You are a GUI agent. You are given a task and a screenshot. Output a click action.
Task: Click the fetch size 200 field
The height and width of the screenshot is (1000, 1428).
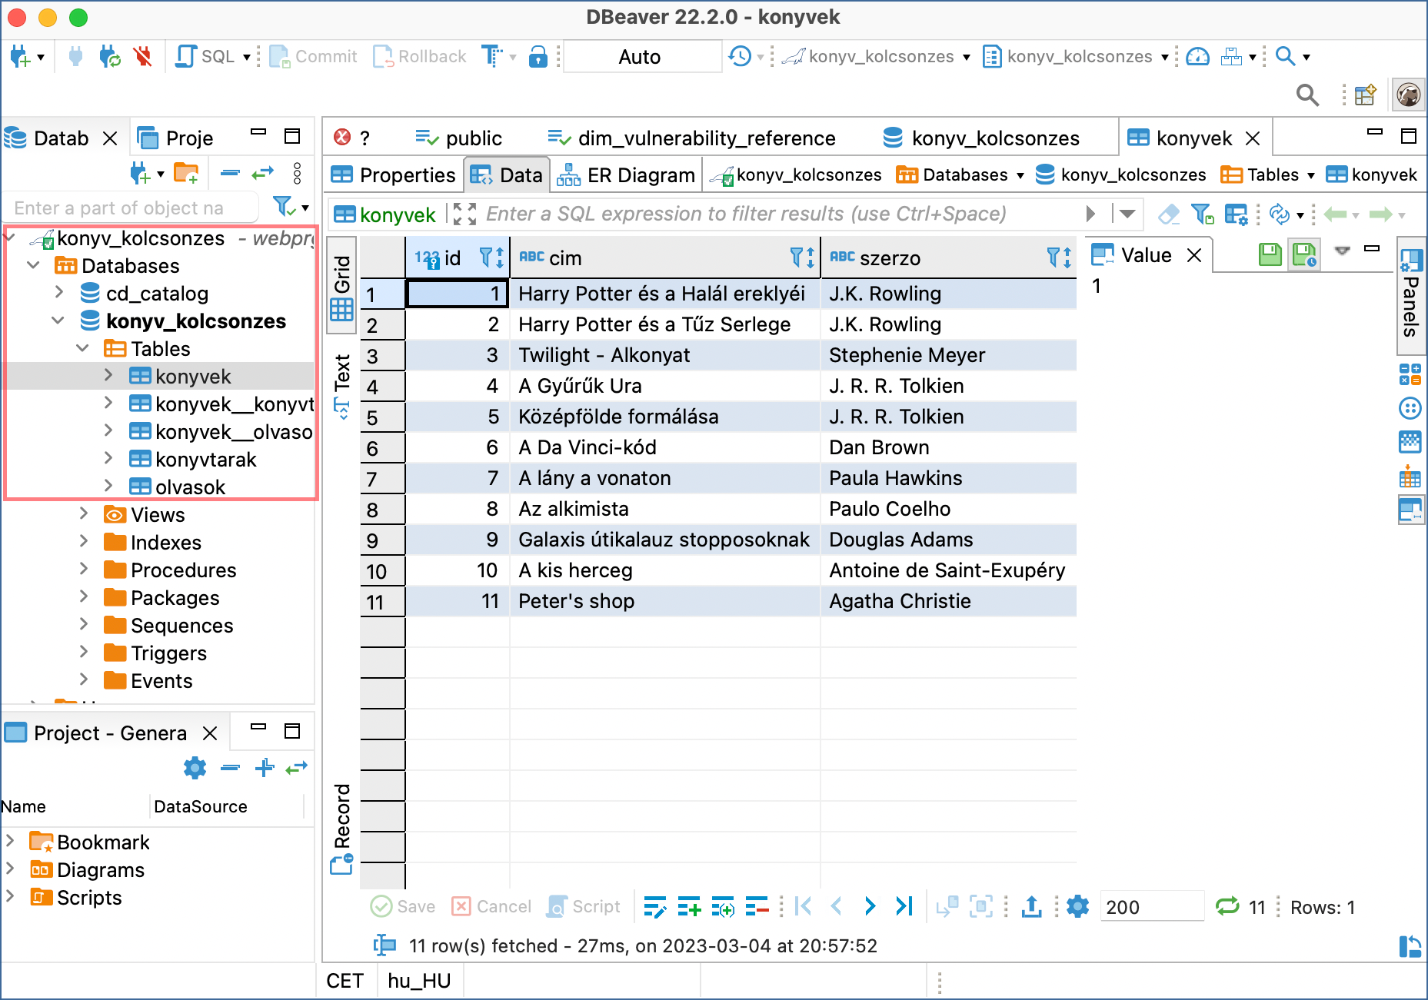pos(1151,907)
